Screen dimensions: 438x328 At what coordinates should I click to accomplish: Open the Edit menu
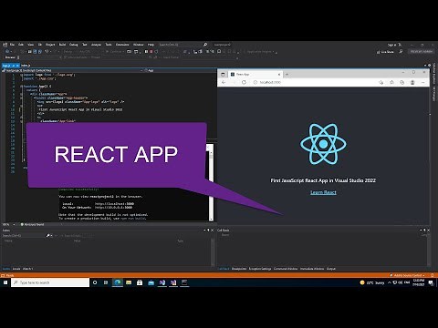click(21, 45)
